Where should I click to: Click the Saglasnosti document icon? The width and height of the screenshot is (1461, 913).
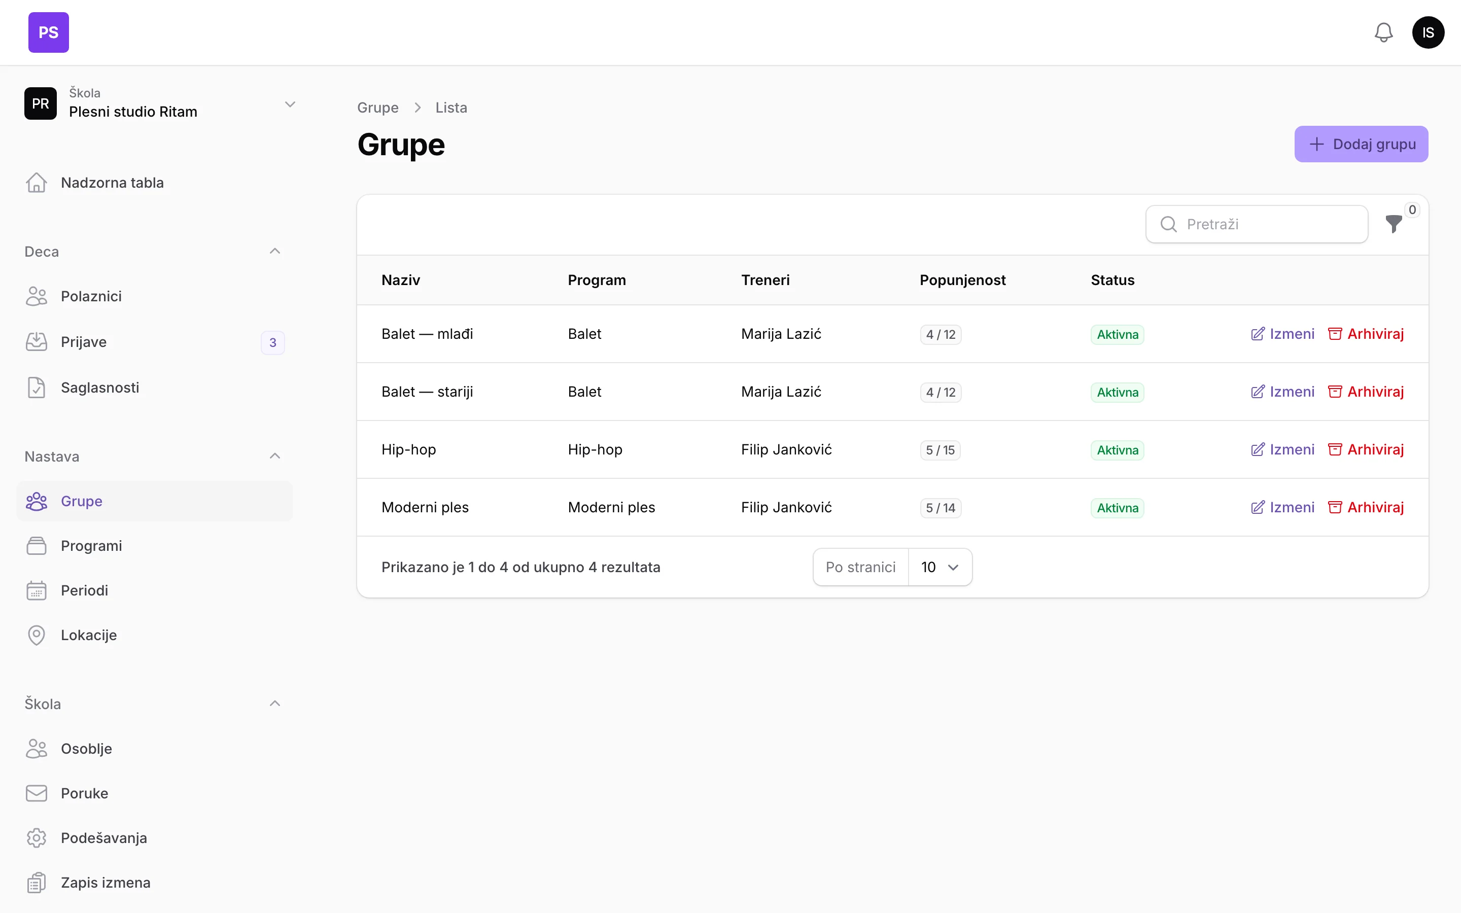pyautogui.click(x=36, y=388)
